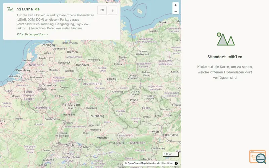Image resolution: width=269 pixels, height=168 pixels.
Task: Click Salzburg on the map
Action: click(119, 143)
